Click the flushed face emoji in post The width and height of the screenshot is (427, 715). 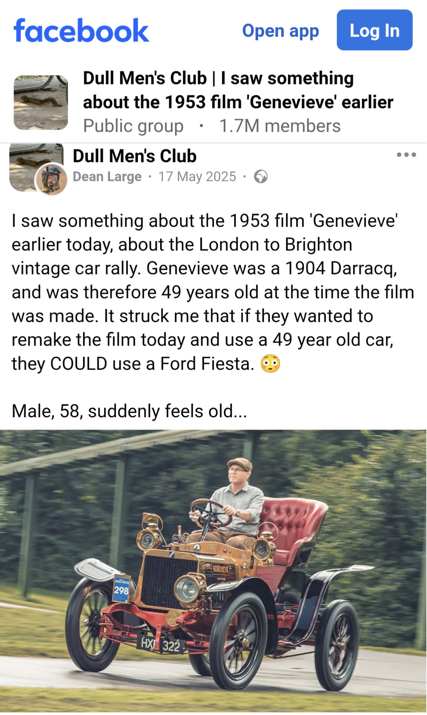coord(270,363)
